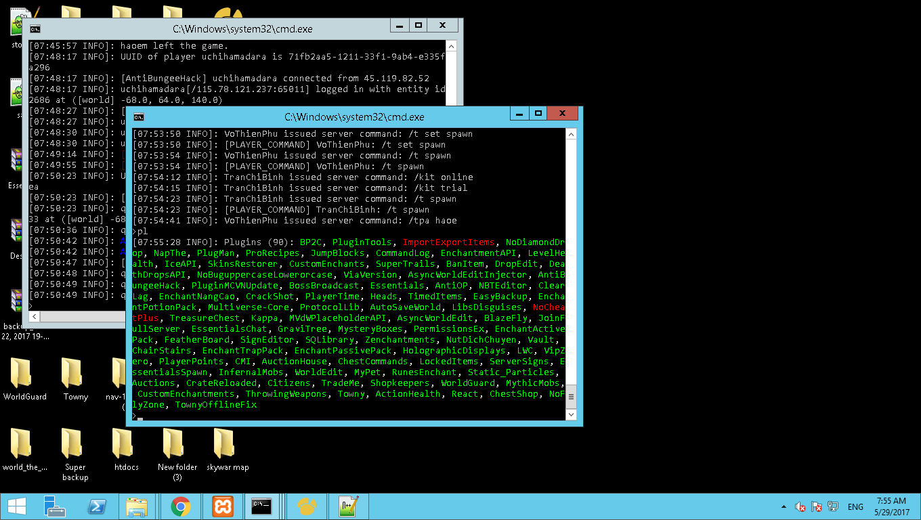
Task: Open the front cmd.exe window system menu icon
Action: point(139,117)
